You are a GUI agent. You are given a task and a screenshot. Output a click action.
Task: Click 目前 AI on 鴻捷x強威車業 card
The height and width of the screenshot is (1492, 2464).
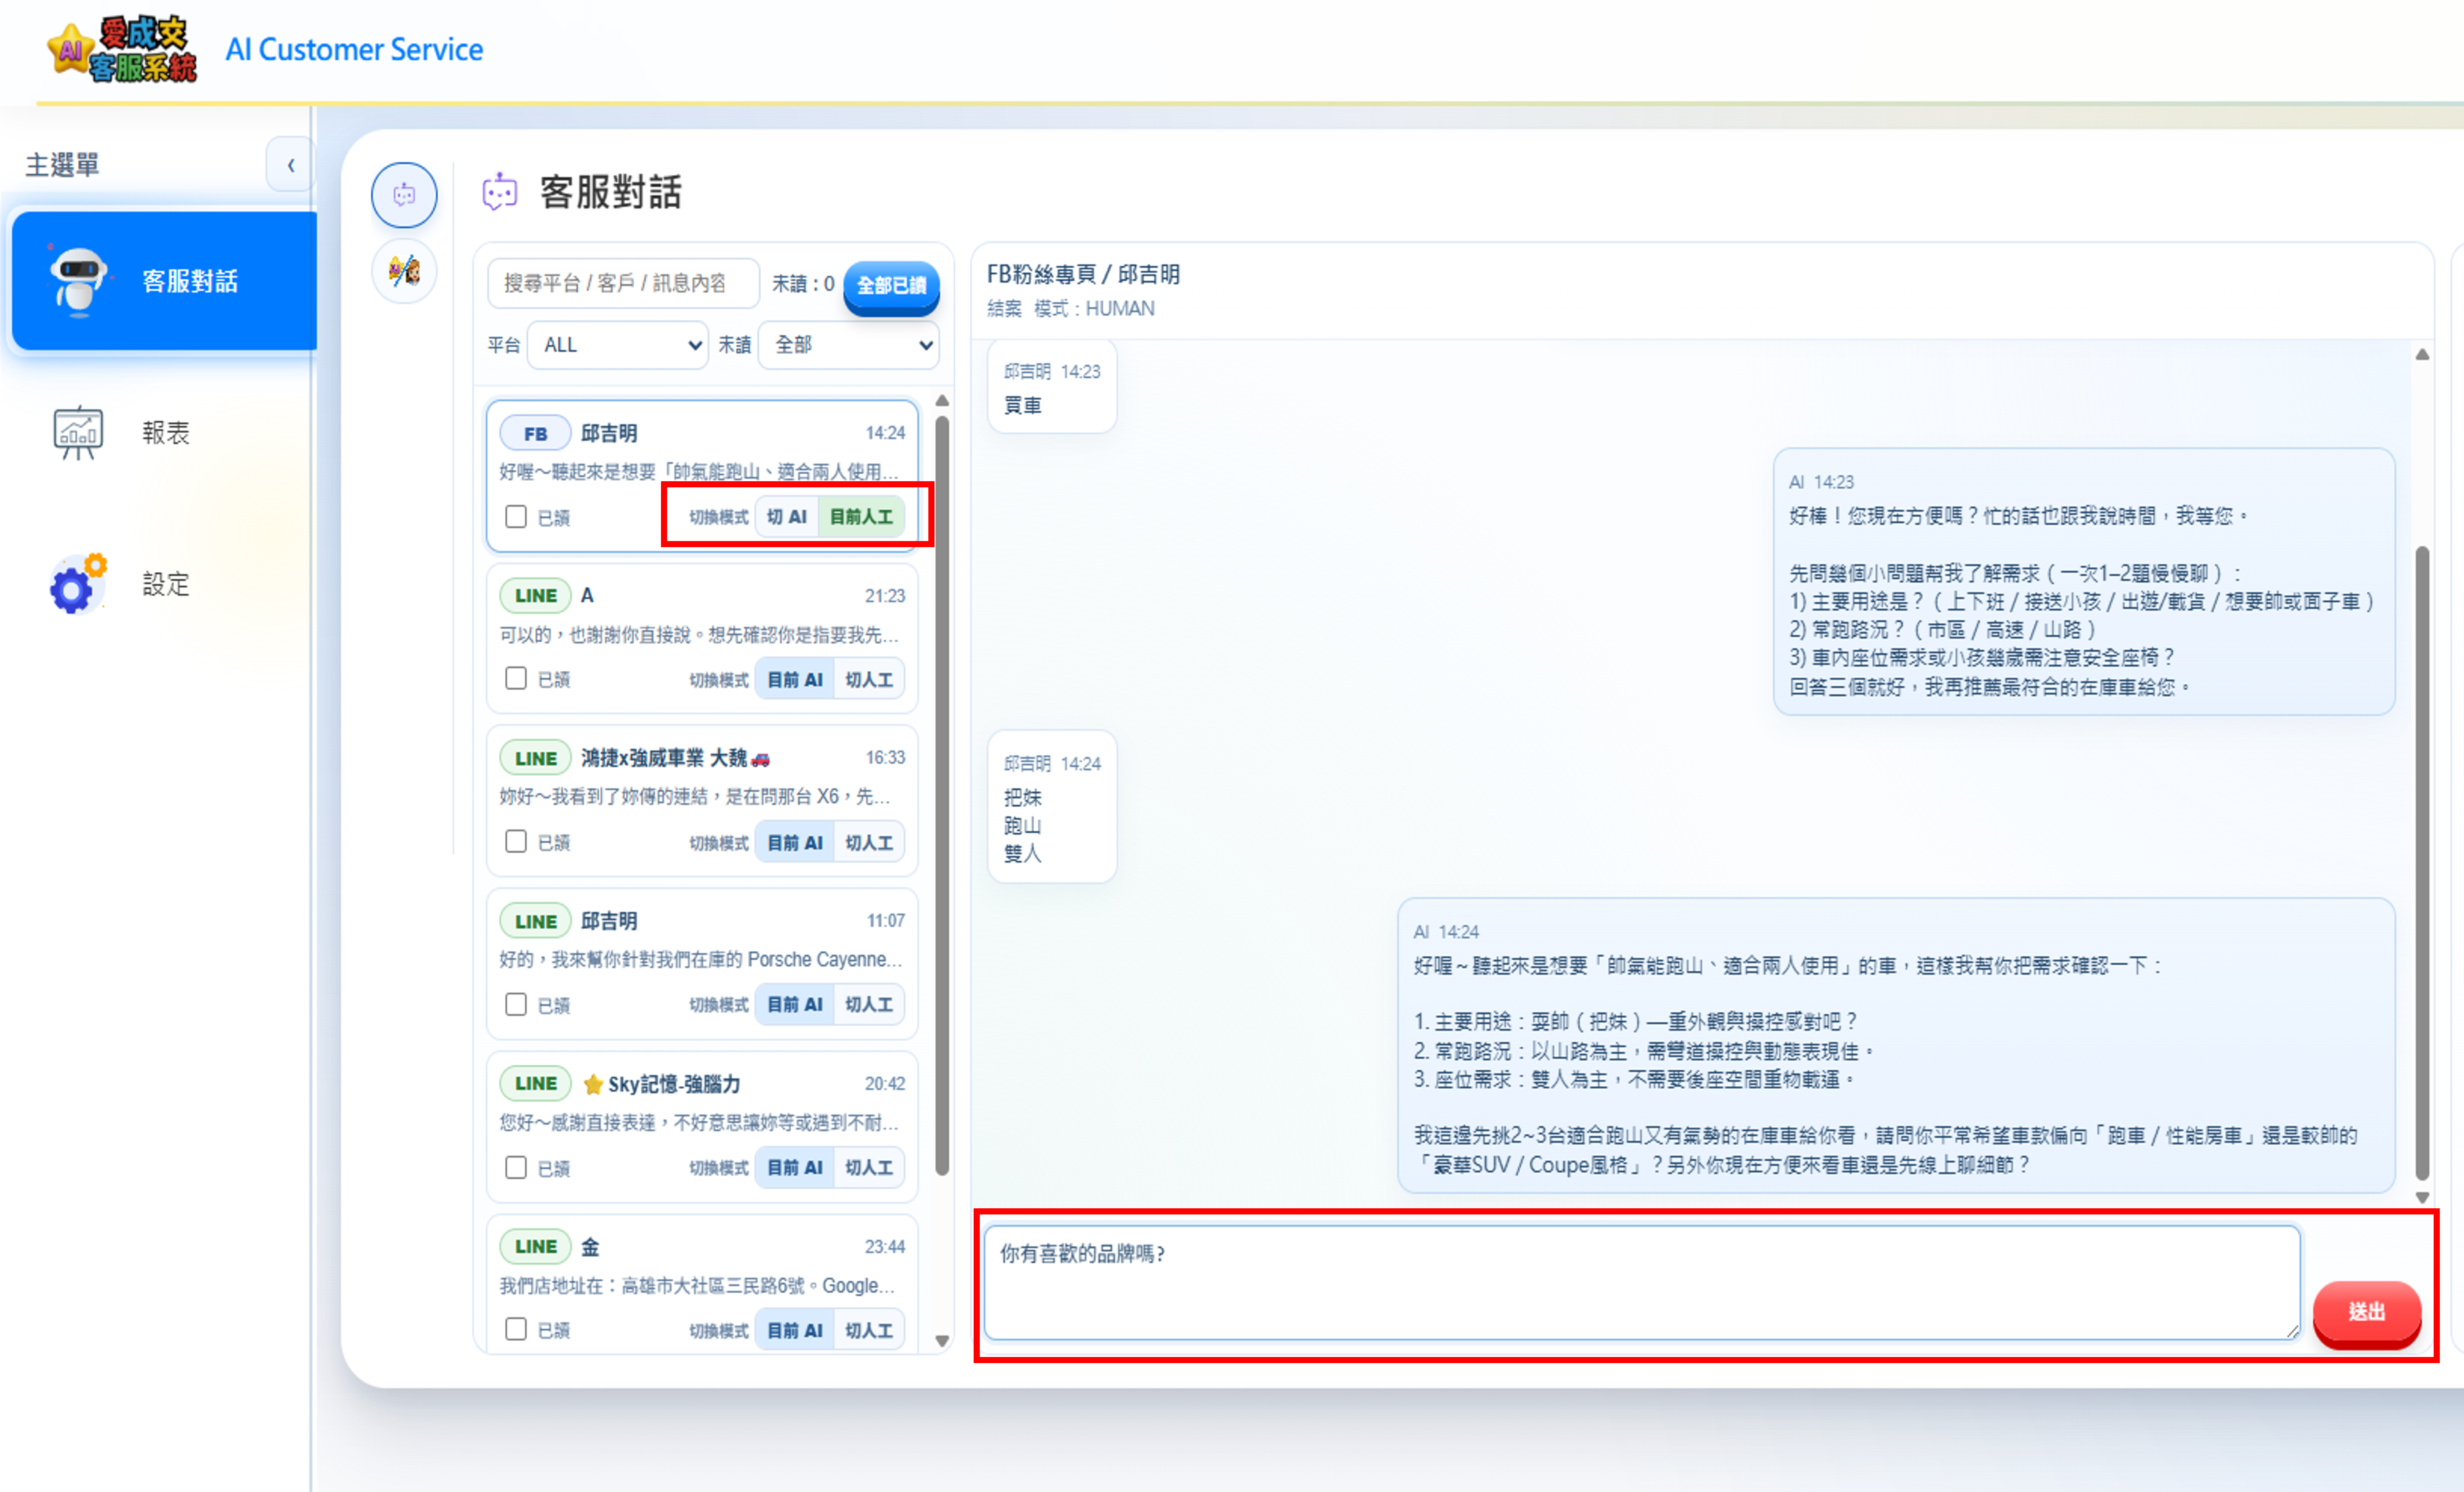795,843
